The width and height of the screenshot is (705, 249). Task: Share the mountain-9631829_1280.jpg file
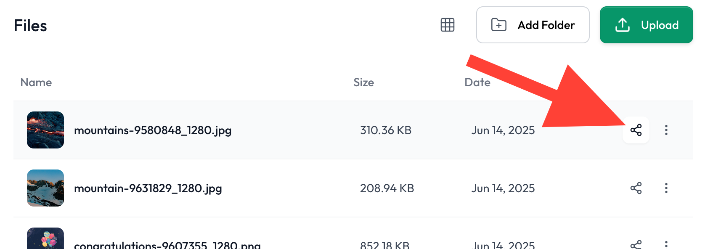click(x=636, y=188)
